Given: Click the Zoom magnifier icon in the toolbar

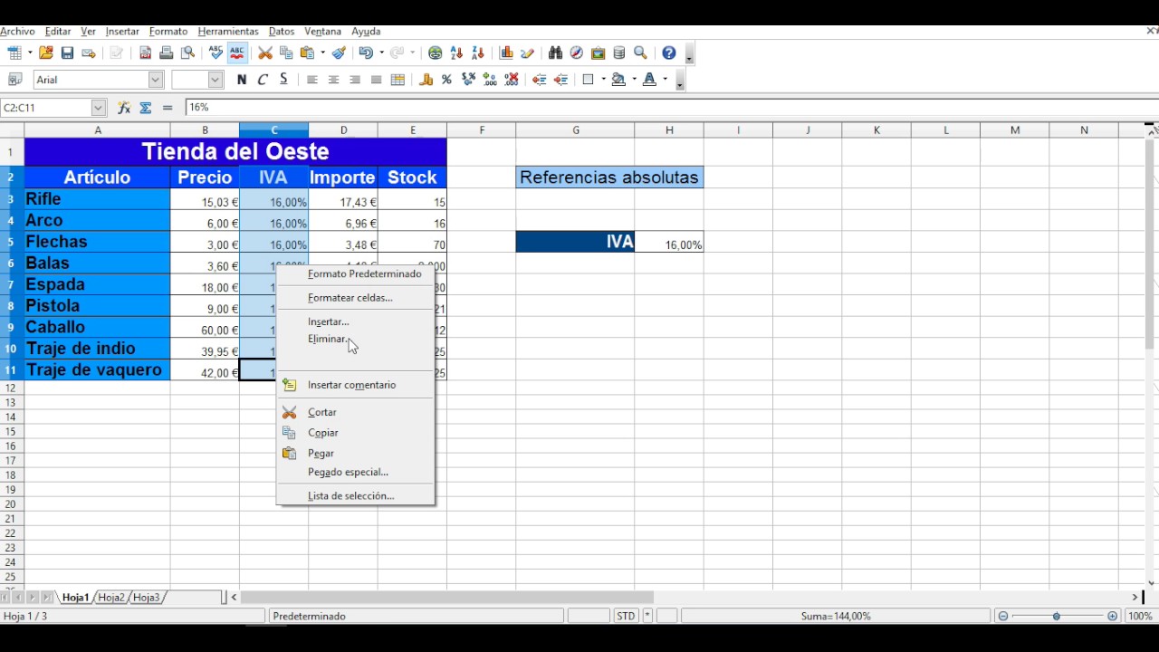Looking at the screenshot, I should [641, 53].
